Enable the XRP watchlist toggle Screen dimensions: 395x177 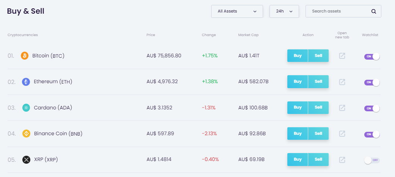point(372,160)
